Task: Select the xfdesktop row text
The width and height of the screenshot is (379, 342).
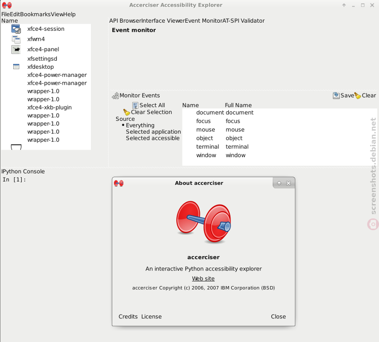Action: pyautogui.click(x=41, y=67)
